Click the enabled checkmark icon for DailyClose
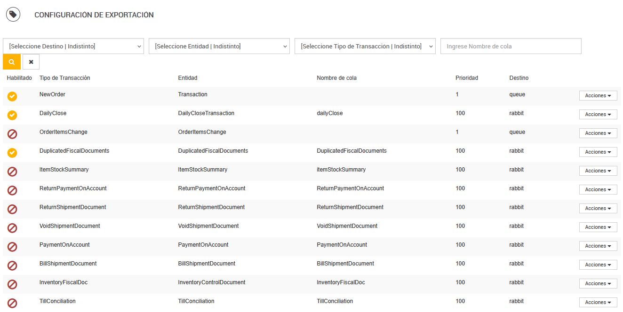 tap(12, 115)
